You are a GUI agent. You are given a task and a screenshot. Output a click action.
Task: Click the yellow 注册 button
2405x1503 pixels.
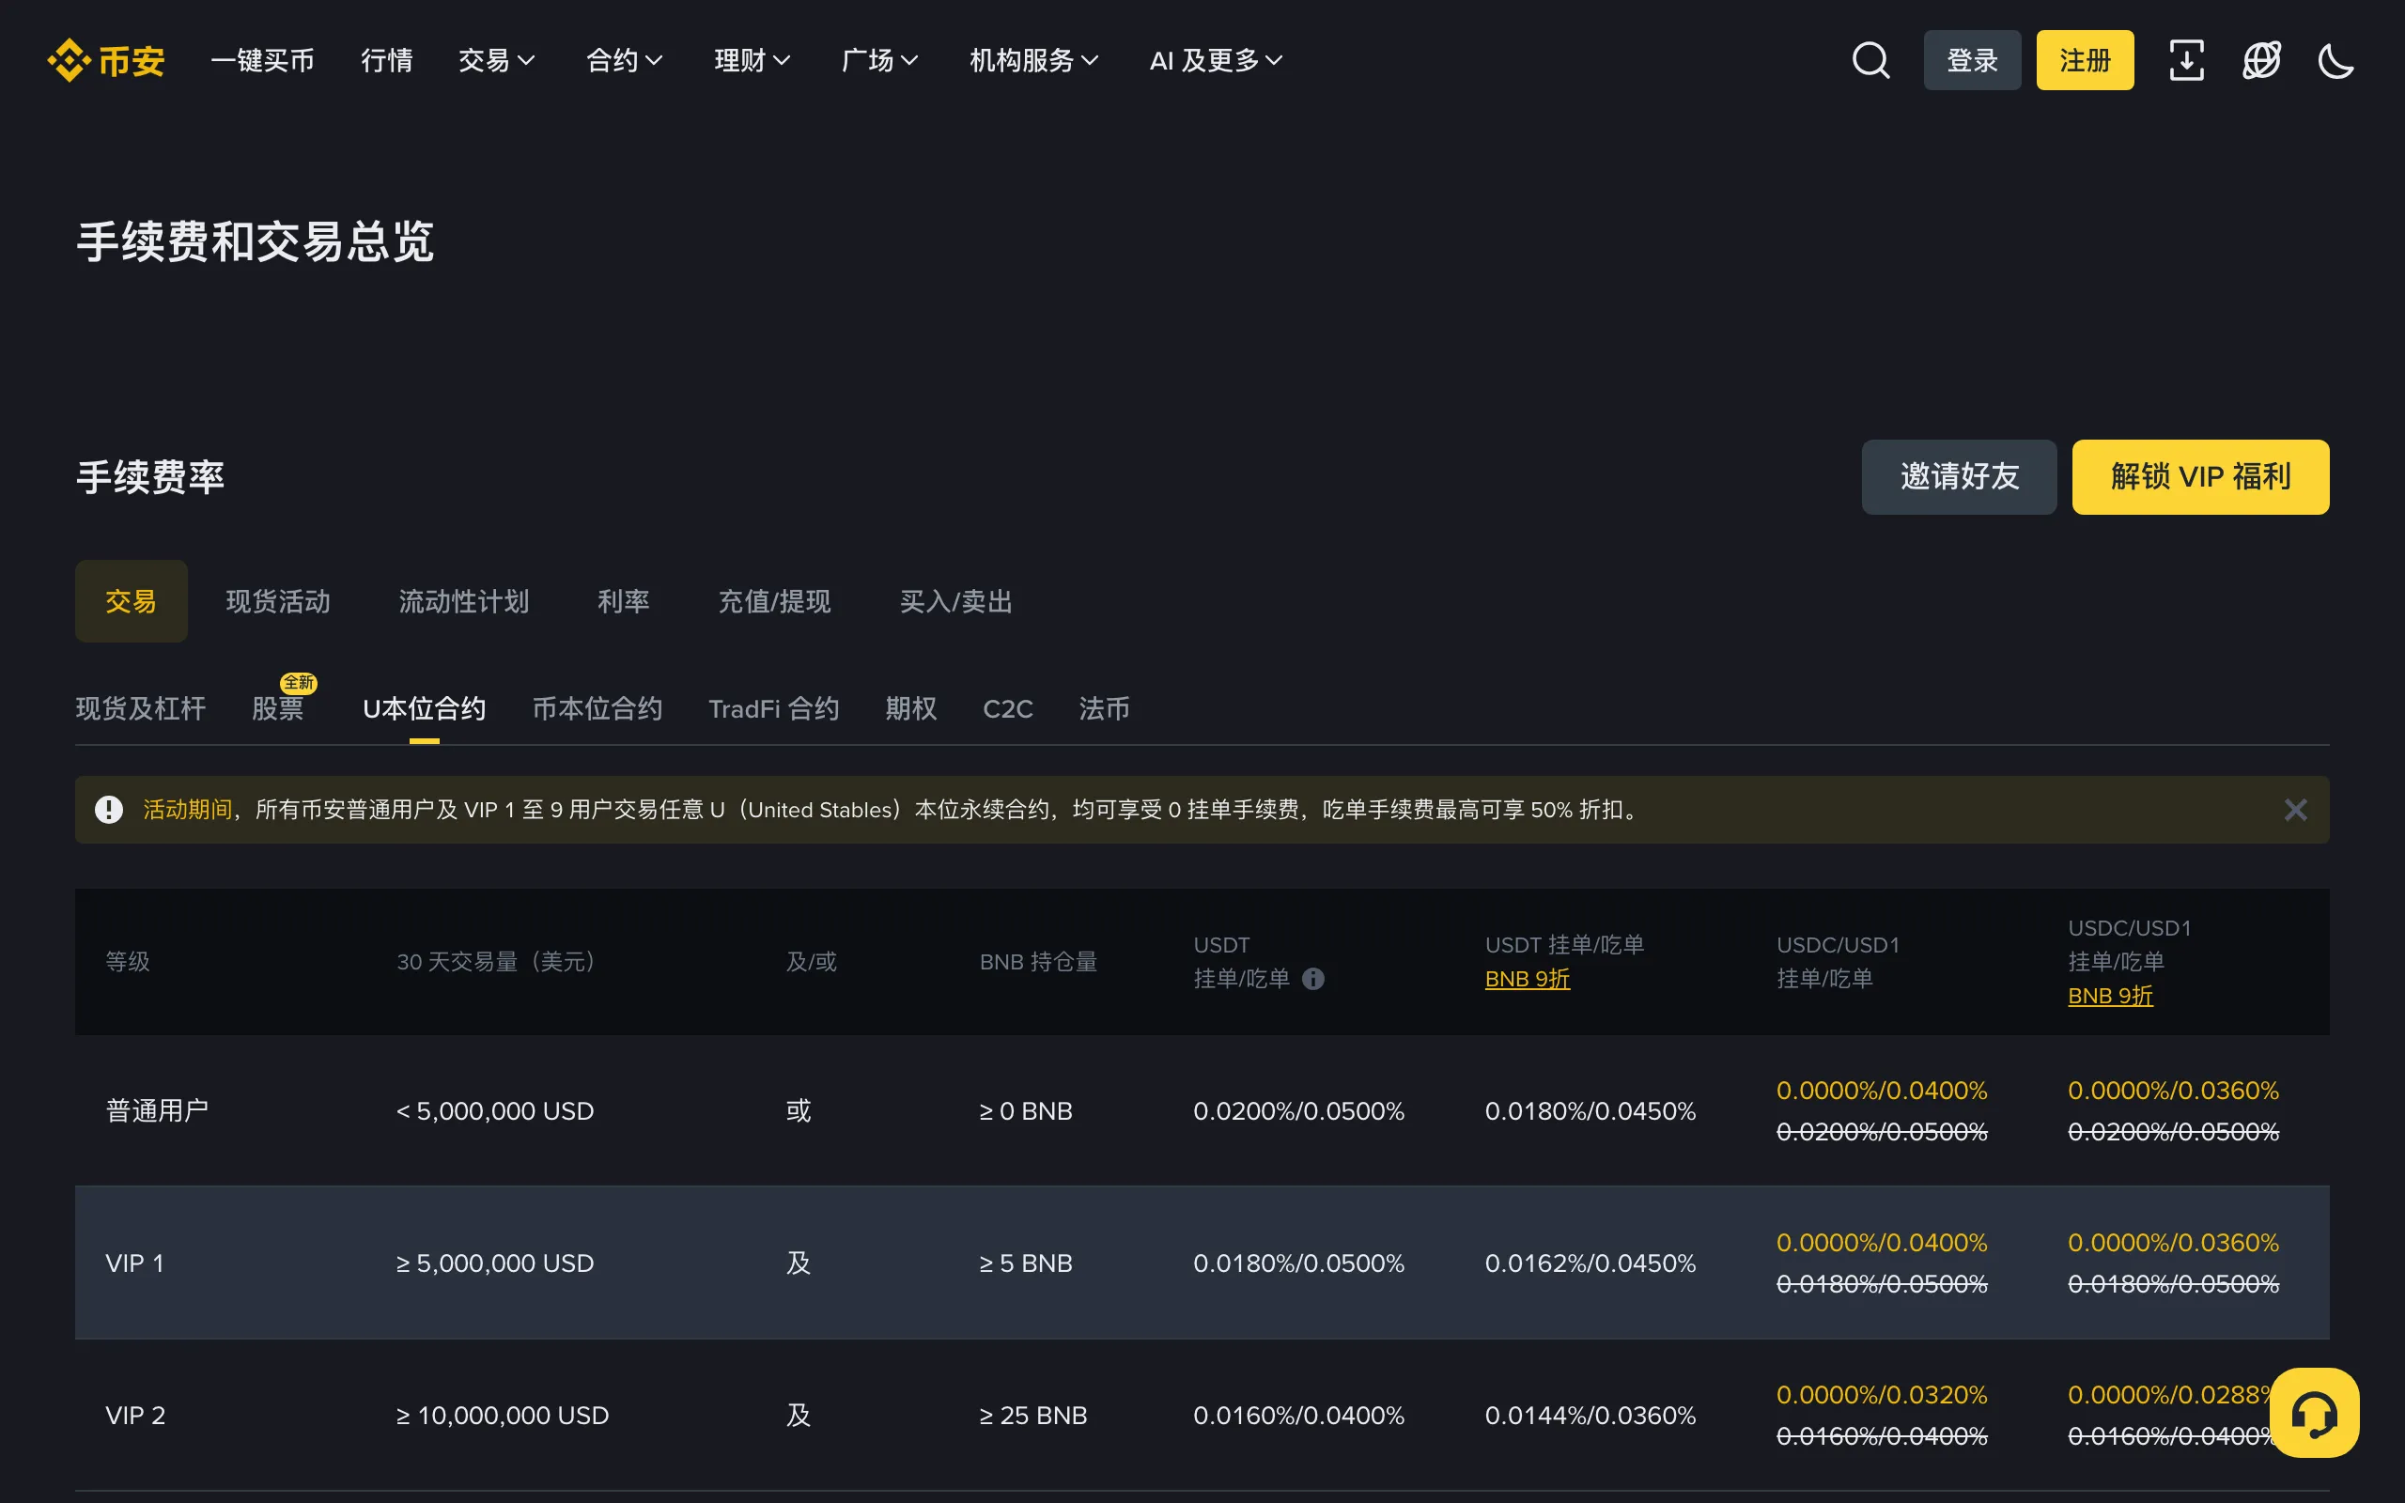(x=2085, y=61)
